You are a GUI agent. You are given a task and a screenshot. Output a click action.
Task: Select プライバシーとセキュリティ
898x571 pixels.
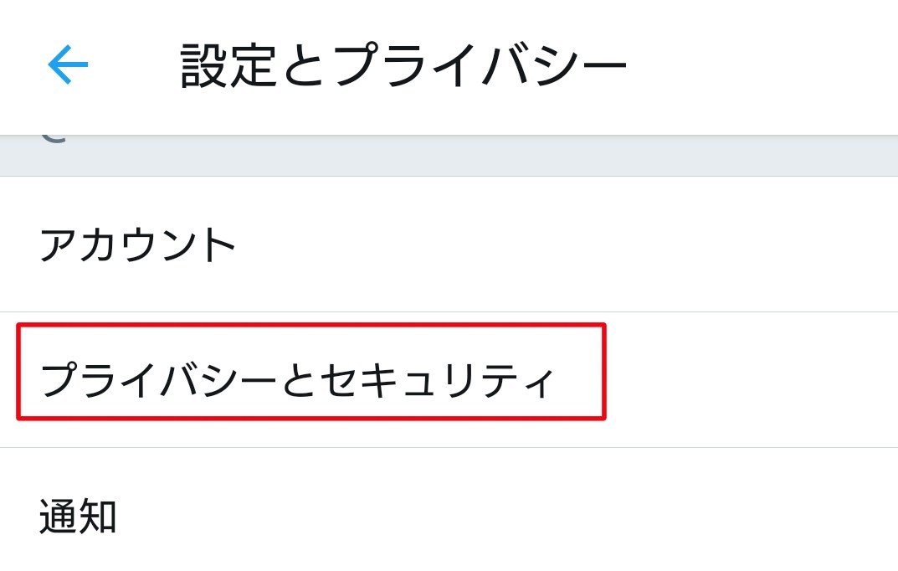[298, 380]
